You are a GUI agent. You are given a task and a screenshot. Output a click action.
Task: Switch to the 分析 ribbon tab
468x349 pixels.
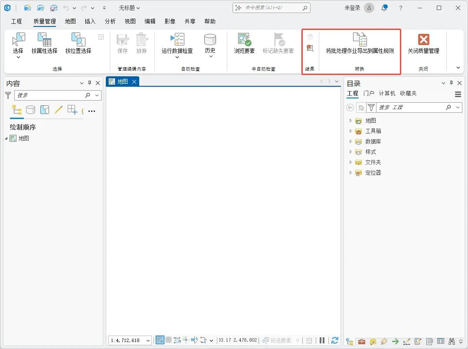coord(110,21)
